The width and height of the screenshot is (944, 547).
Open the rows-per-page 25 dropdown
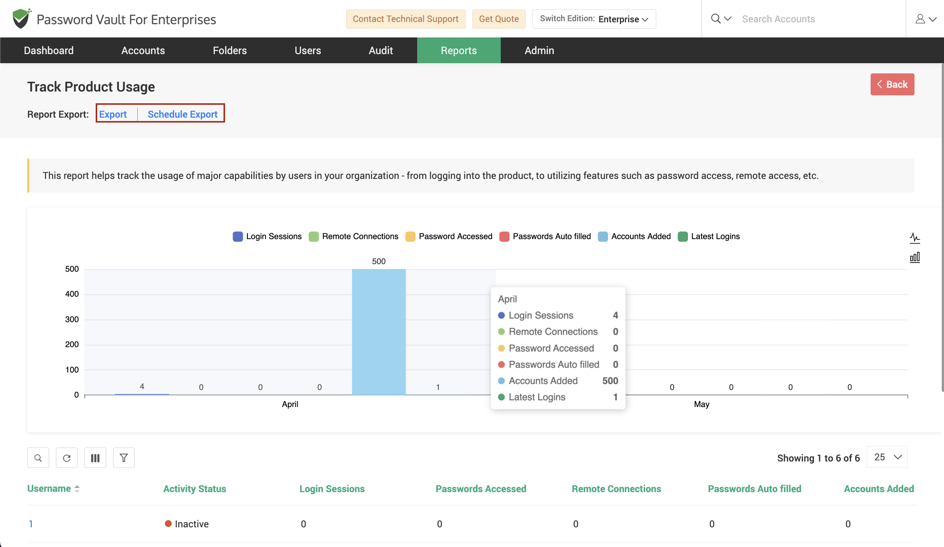pos(887,457)
